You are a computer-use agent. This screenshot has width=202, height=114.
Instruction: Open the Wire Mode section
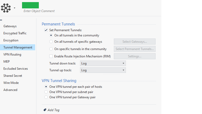11,83
